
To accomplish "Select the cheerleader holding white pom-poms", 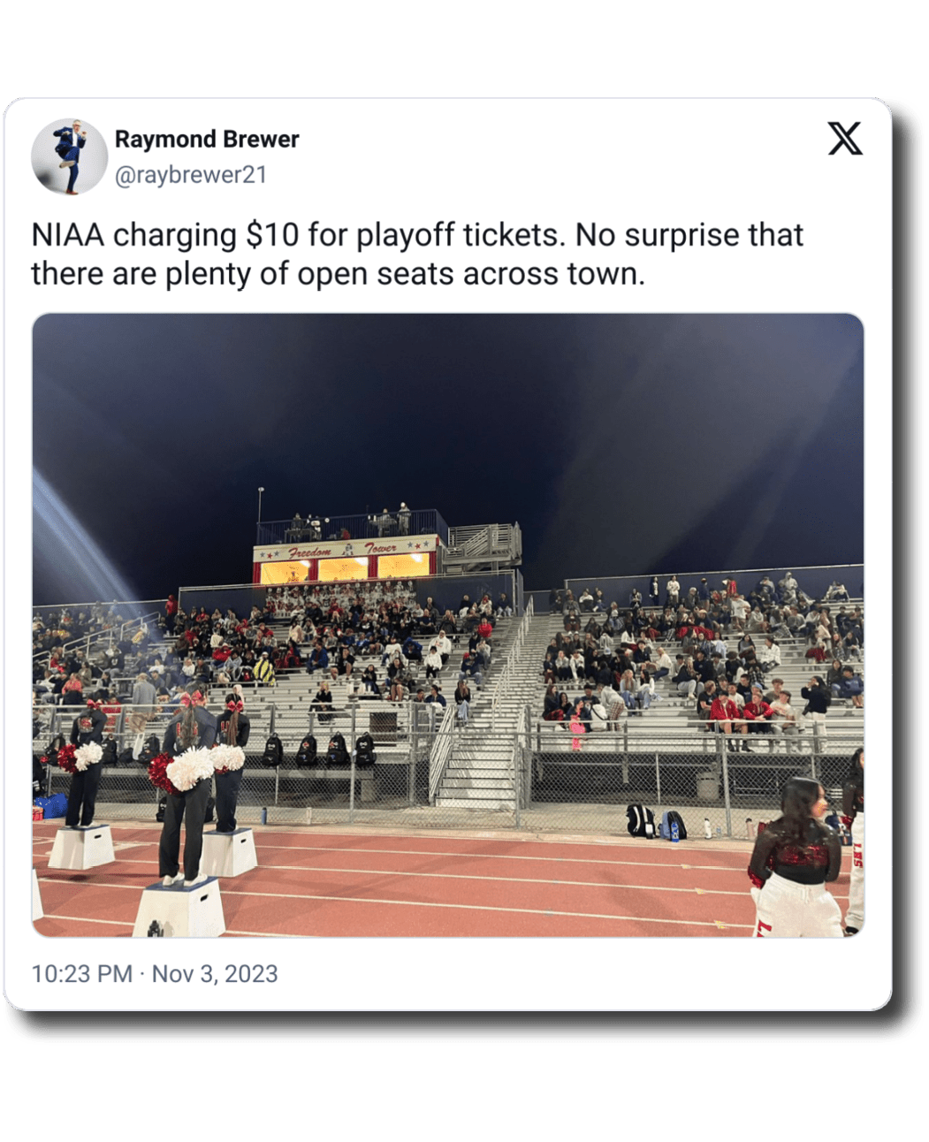I will coord(188,787).
